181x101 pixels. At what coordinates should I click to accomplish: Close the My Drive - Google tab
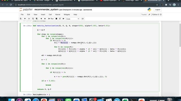coord(52,1)
